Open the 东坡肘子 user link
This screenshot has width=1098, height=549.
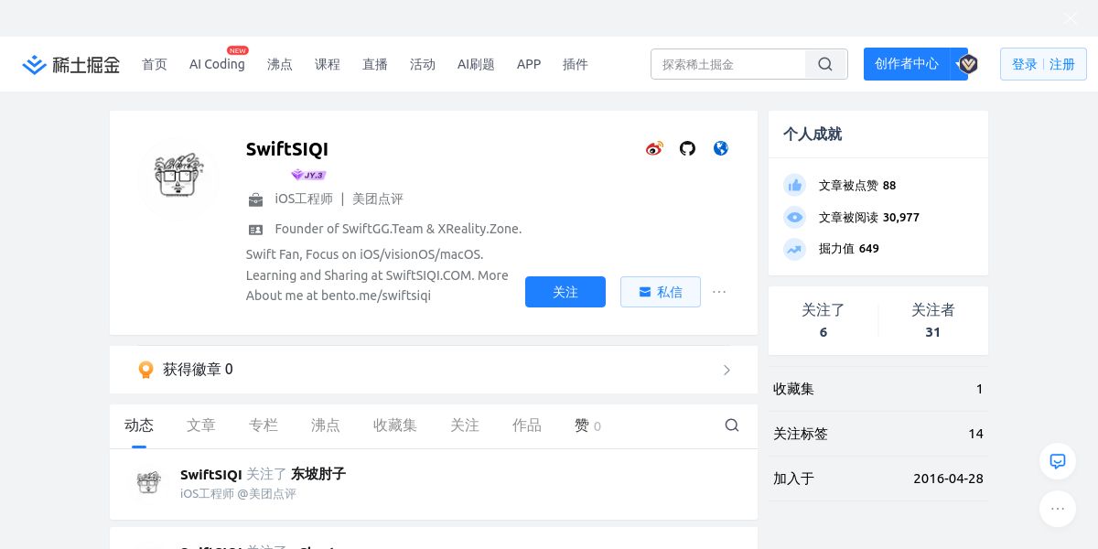[318, 474]
